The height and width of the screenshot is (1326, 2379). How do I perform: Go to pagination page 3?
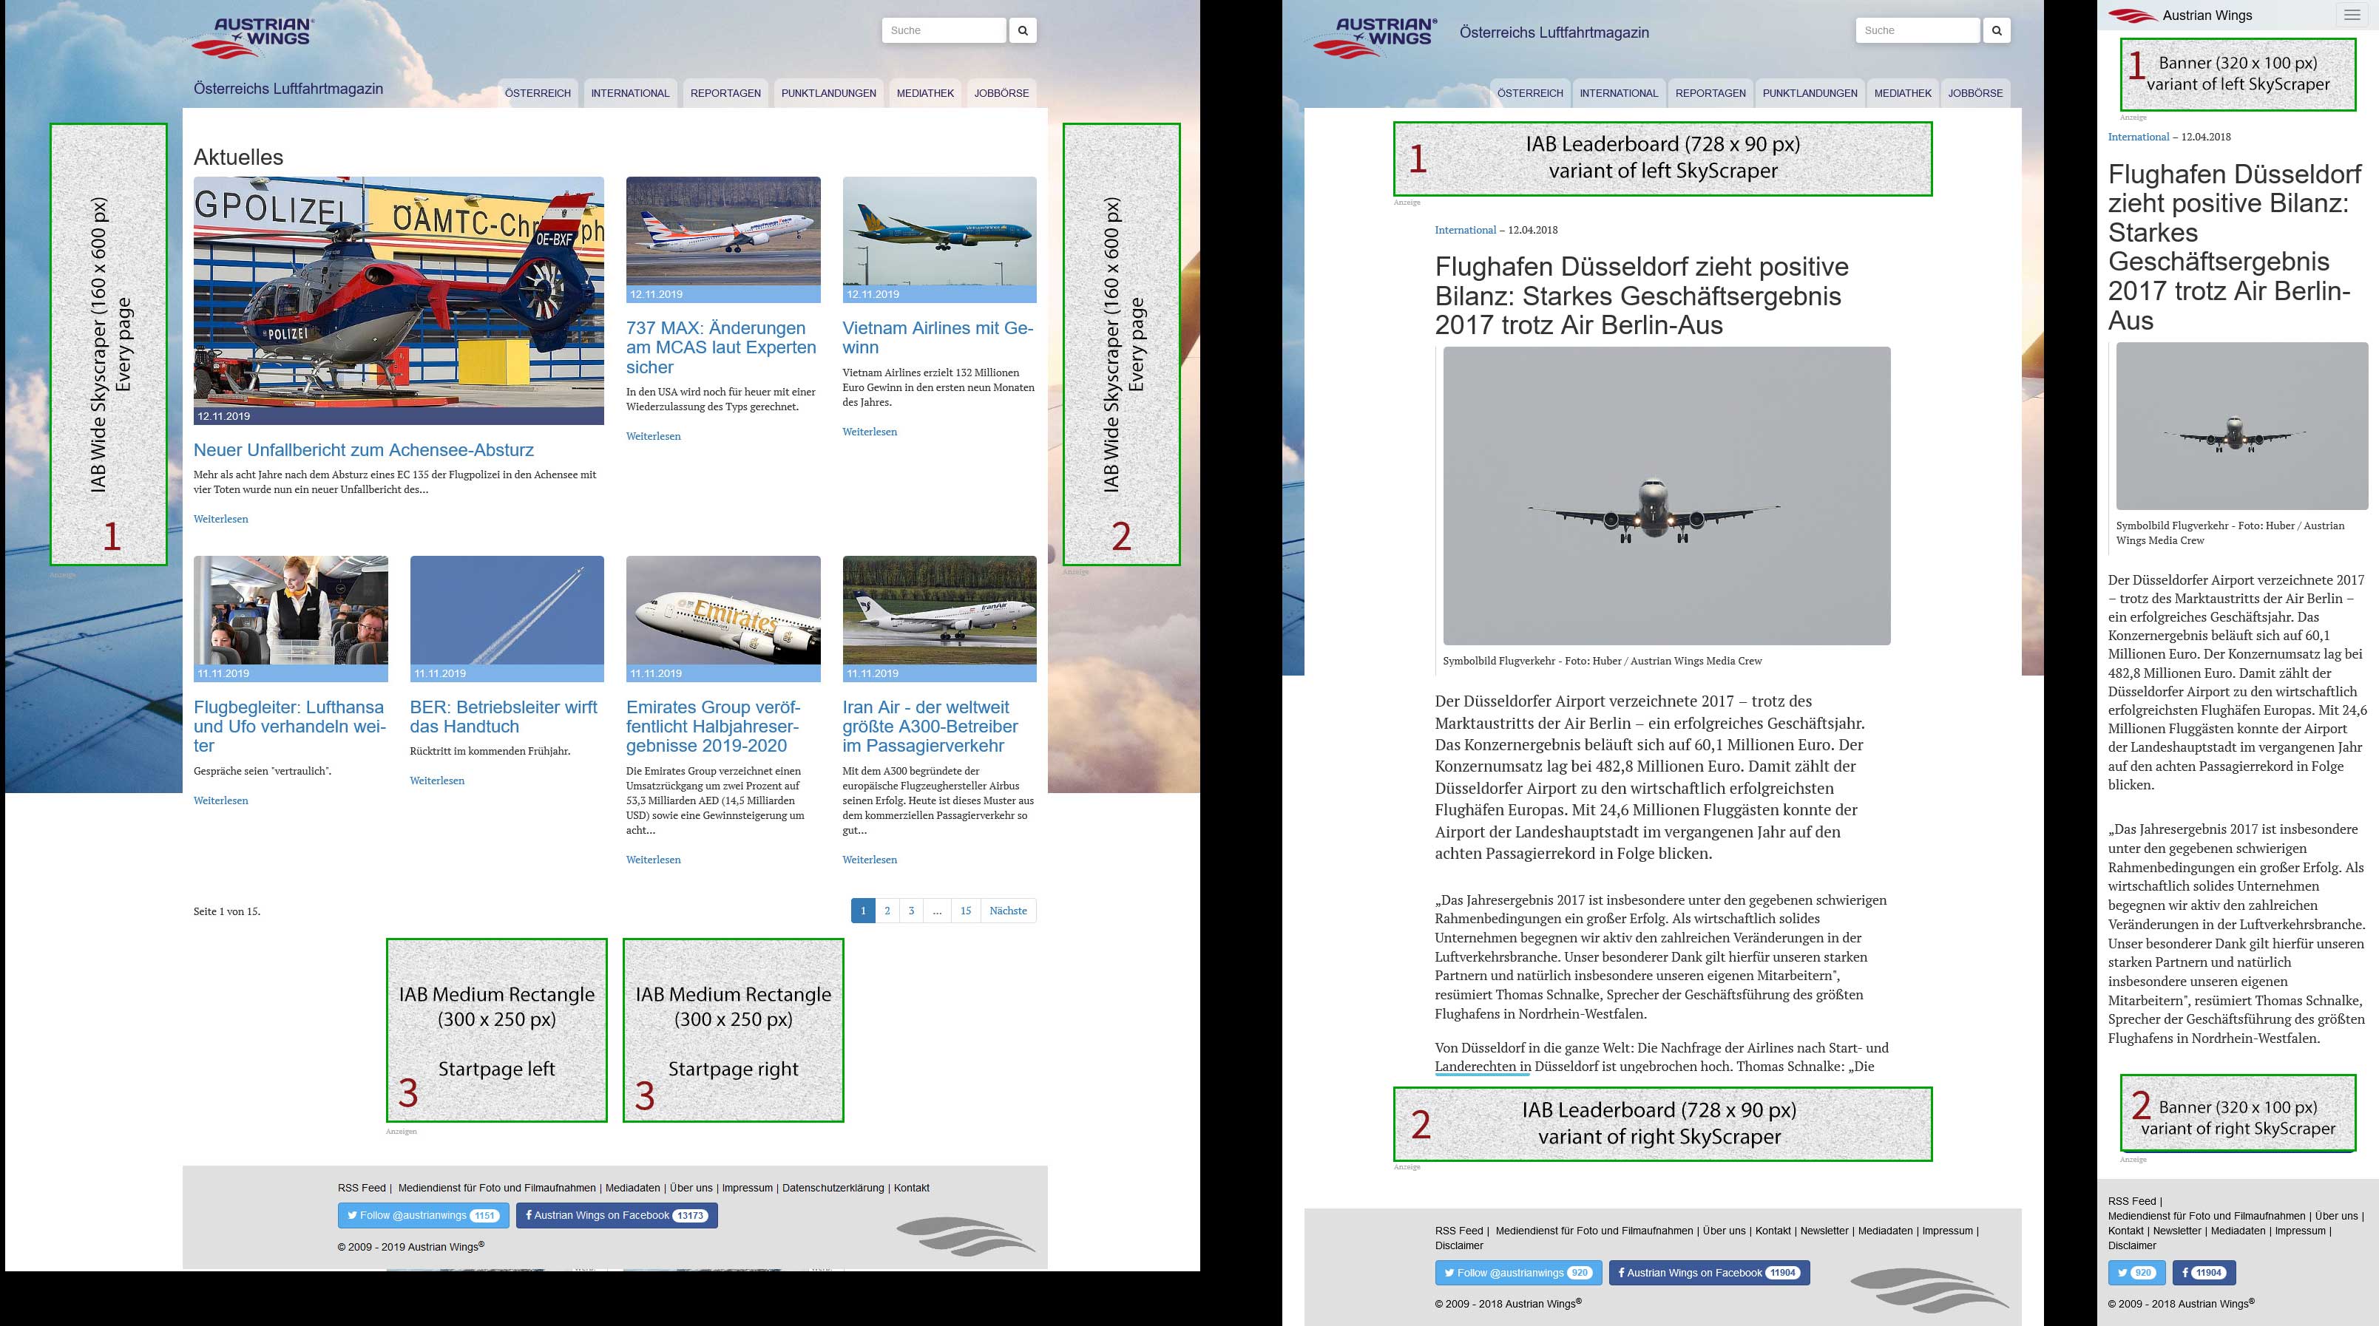pyautogui.click(x=912, y=911)
